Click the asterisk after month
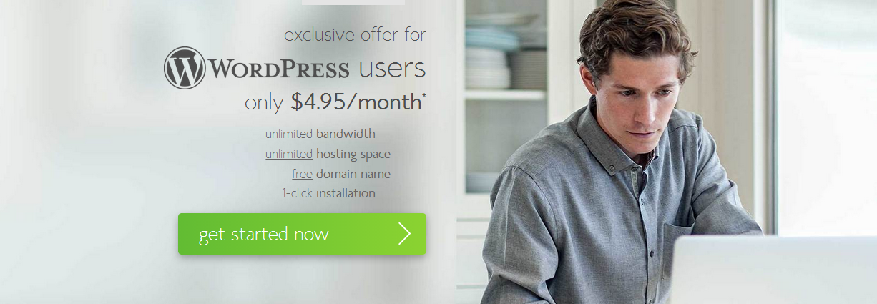The height and width of the screenshot is (304, 877). (424, 97)
